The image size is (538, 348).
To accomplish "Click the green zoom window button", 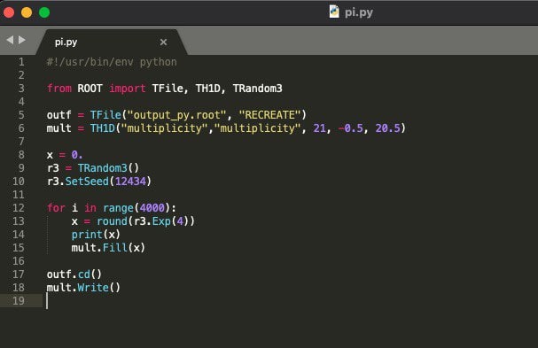I will click(44, 12).
